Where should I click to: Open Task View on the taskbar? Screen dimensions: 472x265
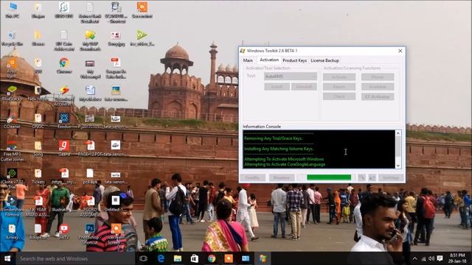click(143, 258)
